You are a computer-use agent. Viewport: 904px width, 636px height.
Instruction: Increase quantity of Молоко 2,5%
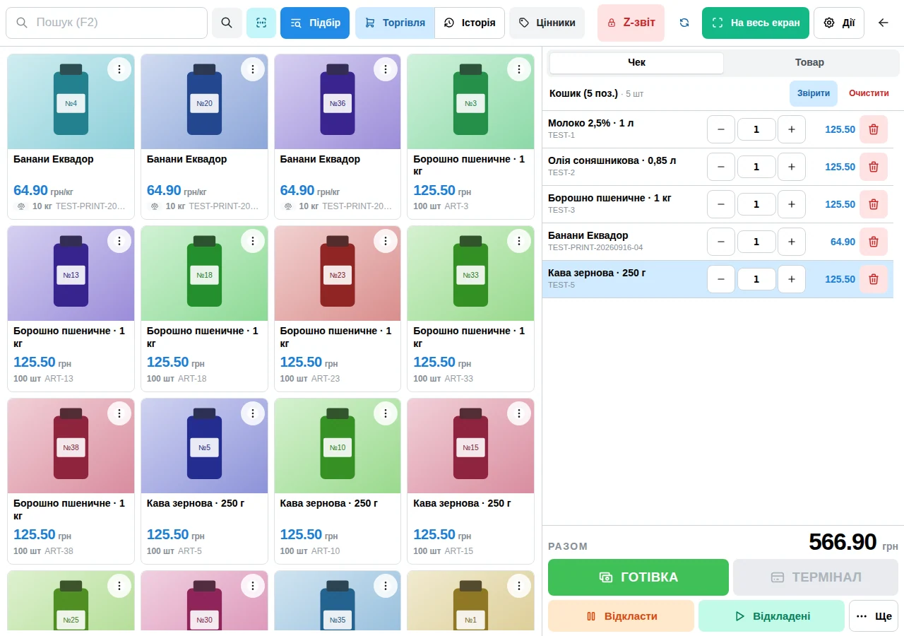point(792,129)
